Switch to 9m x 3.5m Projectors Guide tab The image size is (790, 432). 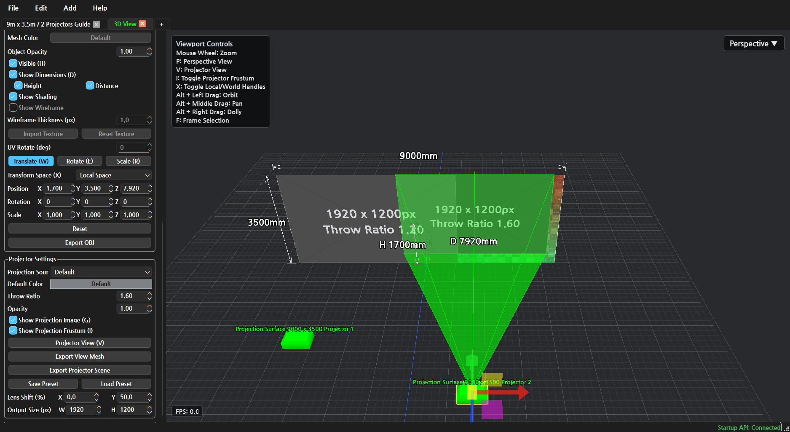[x=48, y=24]
